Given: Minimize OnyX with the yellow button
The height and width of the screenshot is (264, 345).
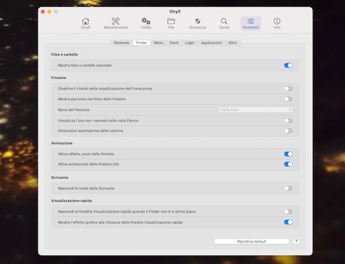Looking at the screenshot, I should pyautogui.click(x=50, y=12).
